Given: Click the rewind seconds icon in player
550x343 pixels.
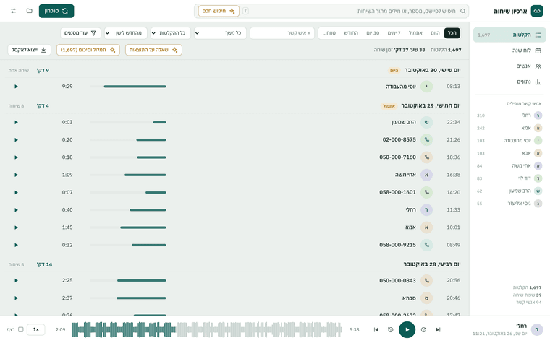Looking at the screenshot, I should click(390, 329).
